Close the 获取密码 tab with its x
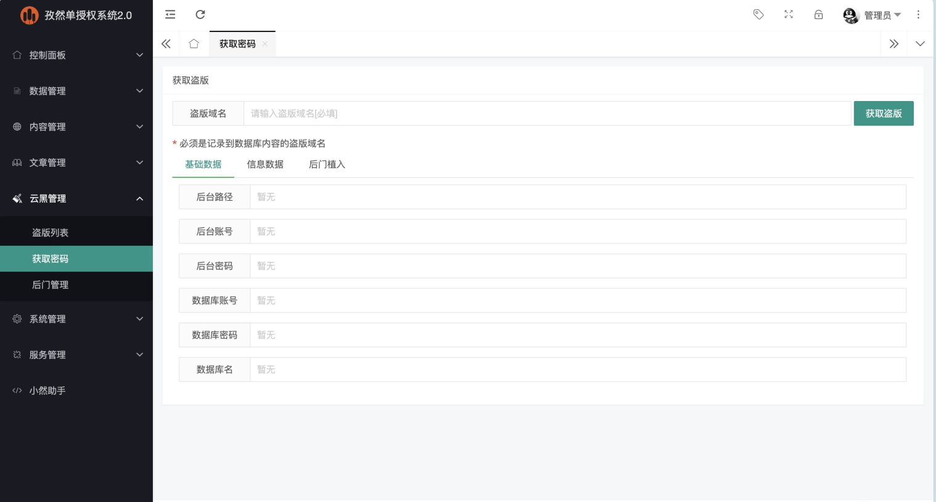The width and height of the screenshot is (936, 502). 265,44
